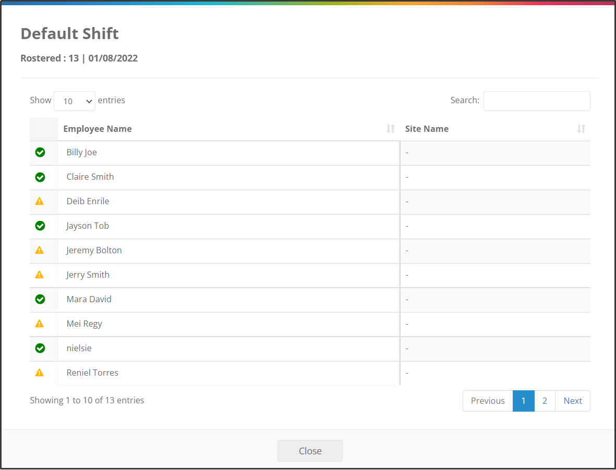Click the Site Name column header

(495, 129)
